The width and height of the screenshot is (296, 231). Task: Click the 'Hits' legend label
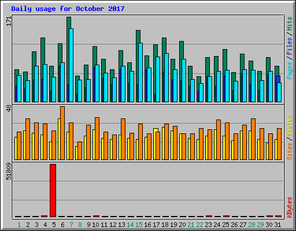click(290, 24)
